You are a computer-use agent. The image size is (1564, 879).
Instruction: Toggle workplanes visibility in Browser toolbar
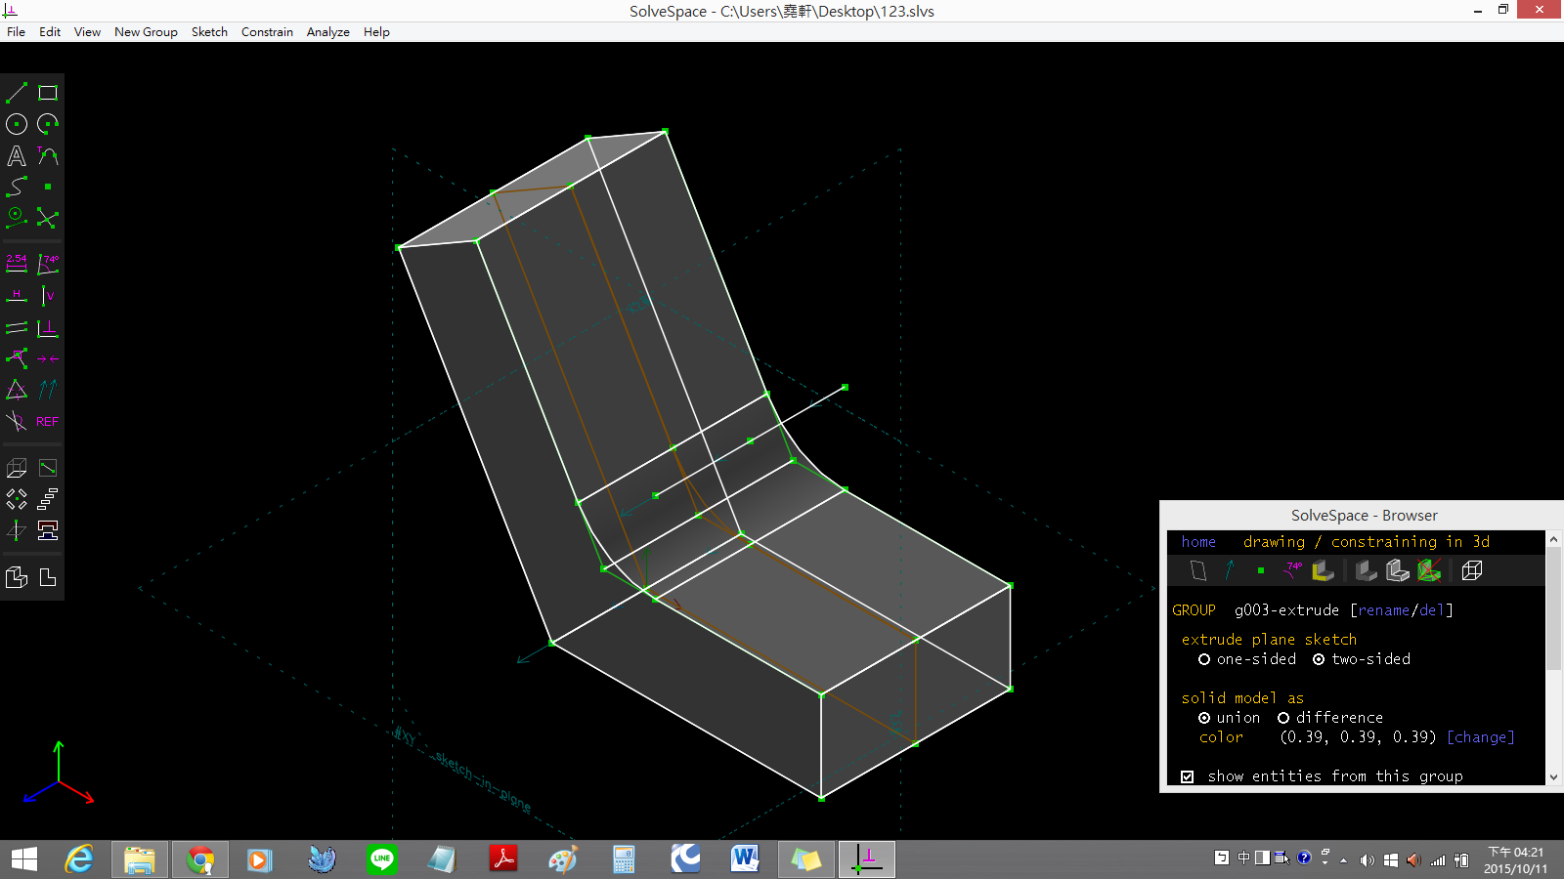(x=1198, y=570)
